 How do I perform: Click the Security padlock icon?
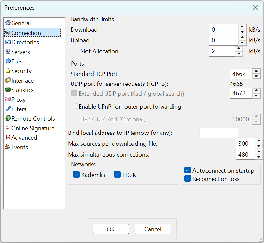(8, 70)
